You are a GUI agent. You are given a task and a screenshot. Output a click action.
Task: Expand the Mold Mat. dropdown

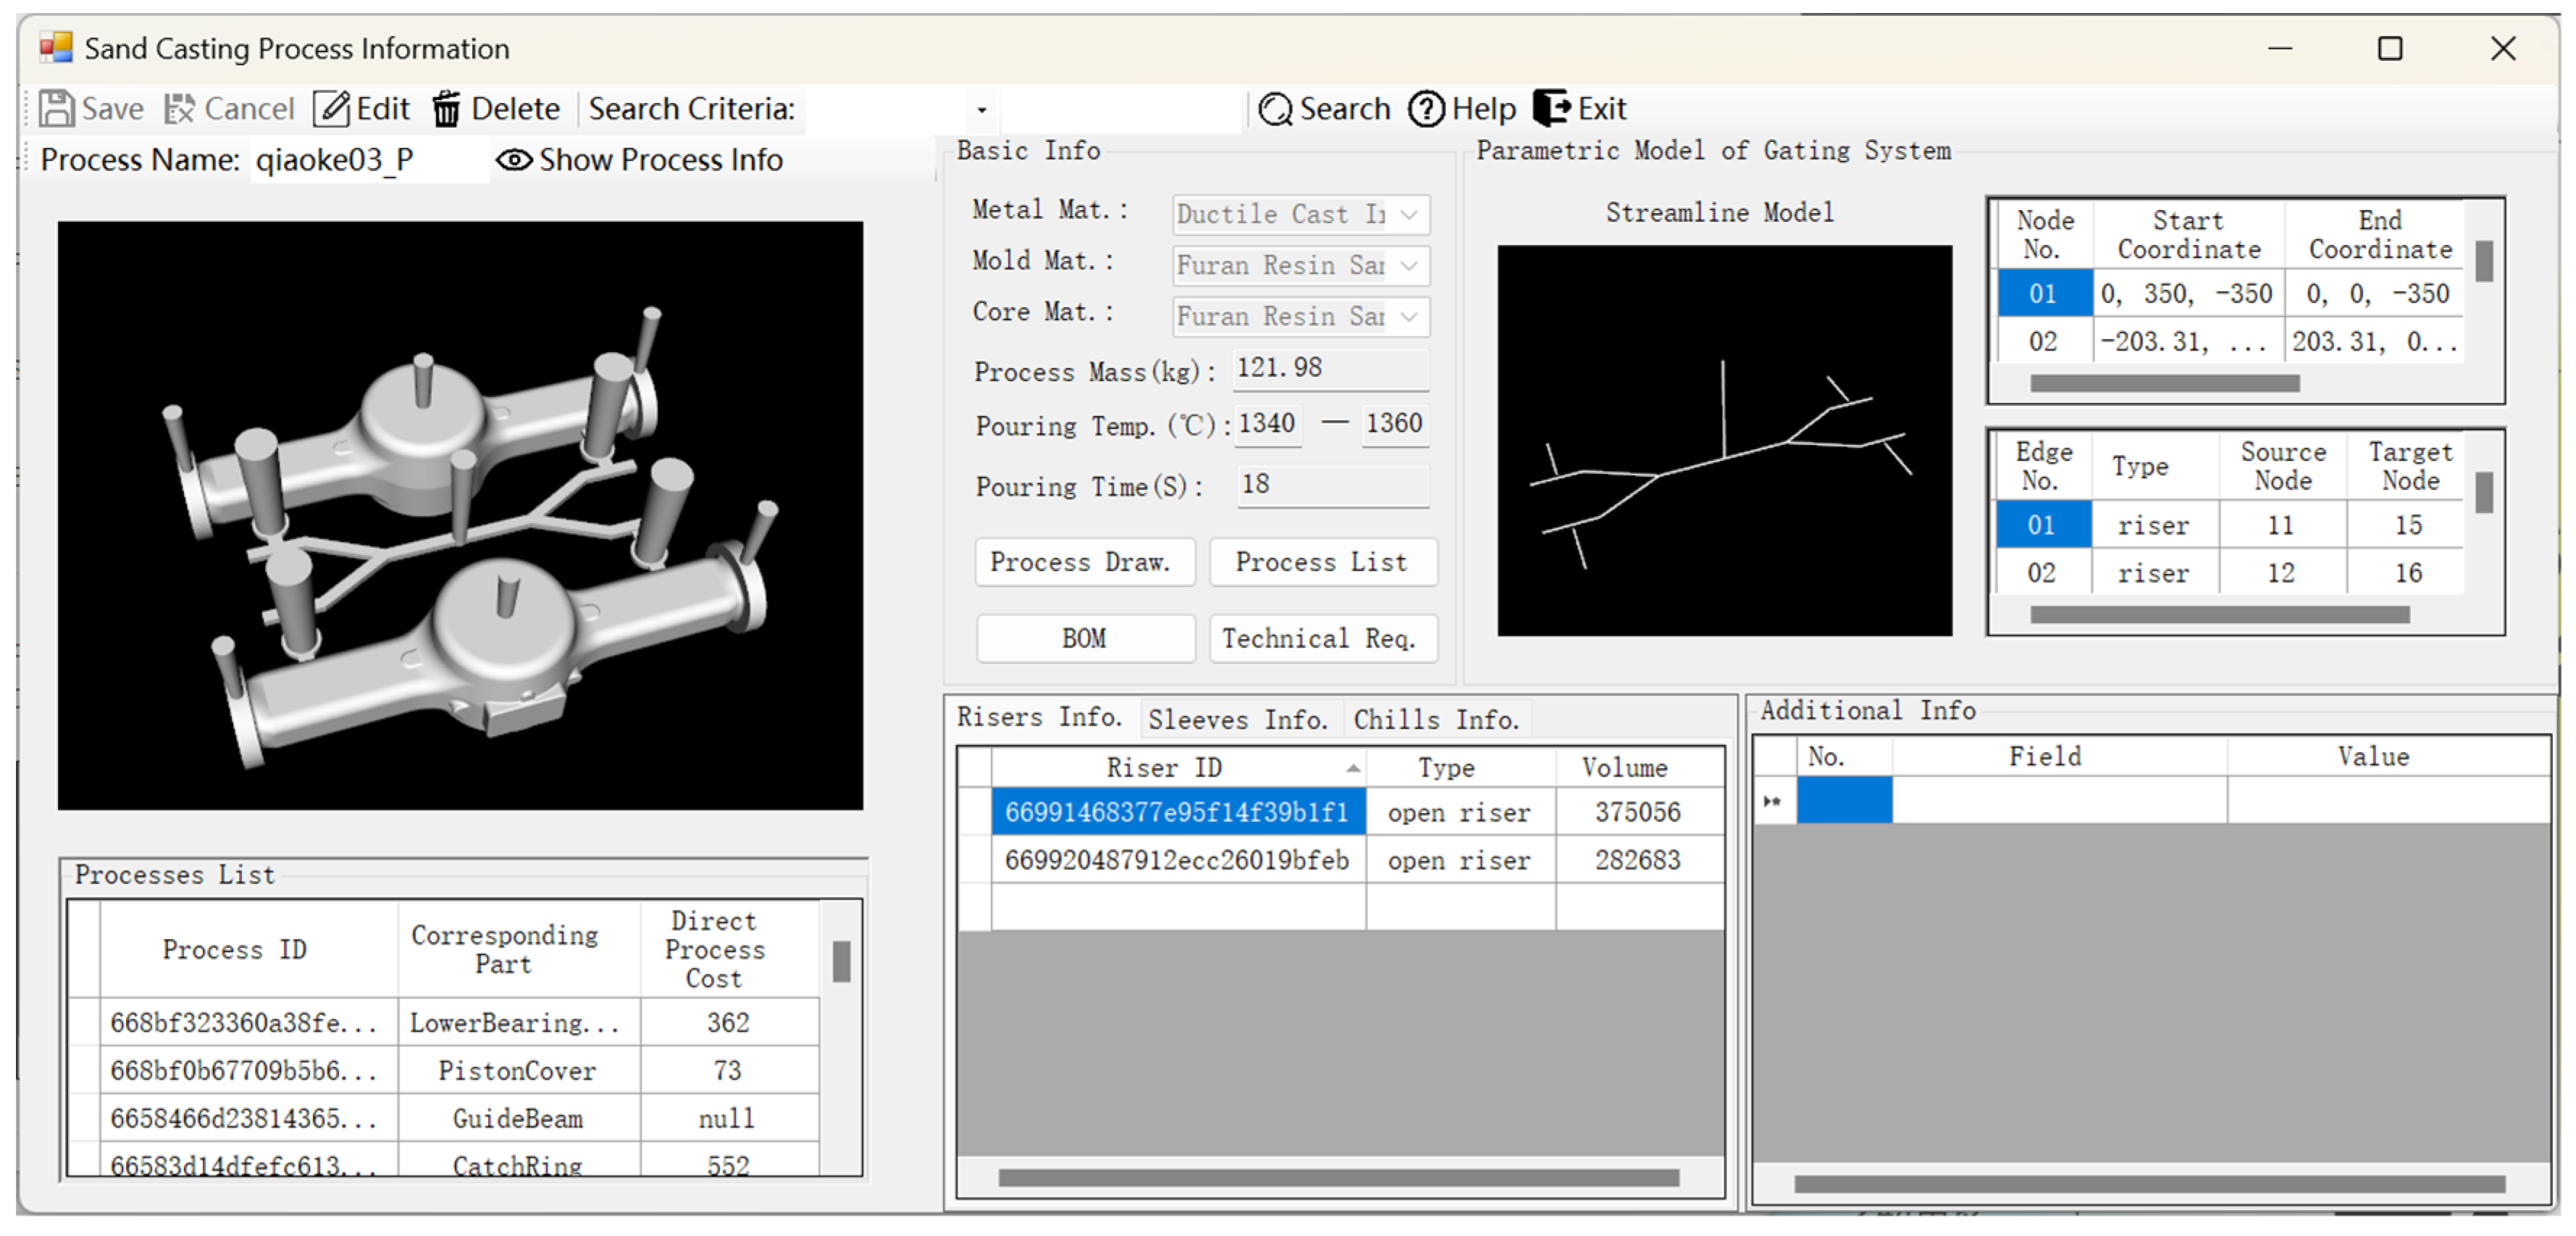coord(1409,265)
